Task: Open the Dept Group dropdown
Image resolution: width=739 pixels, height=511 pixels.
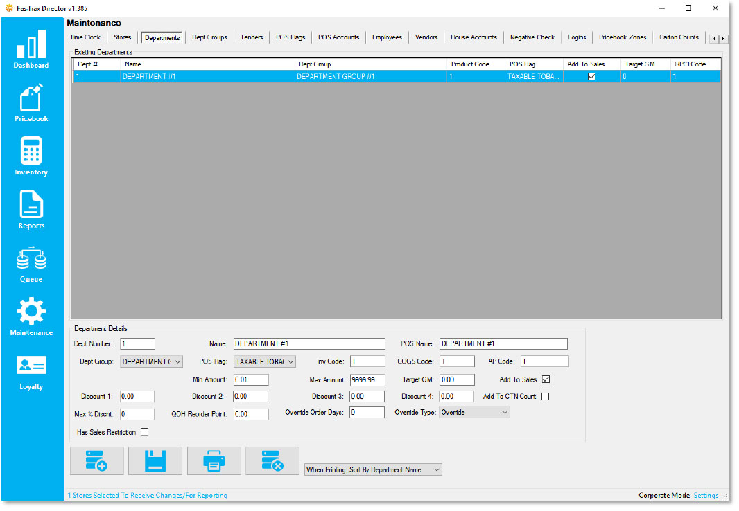Action: (x=151, y=361)
